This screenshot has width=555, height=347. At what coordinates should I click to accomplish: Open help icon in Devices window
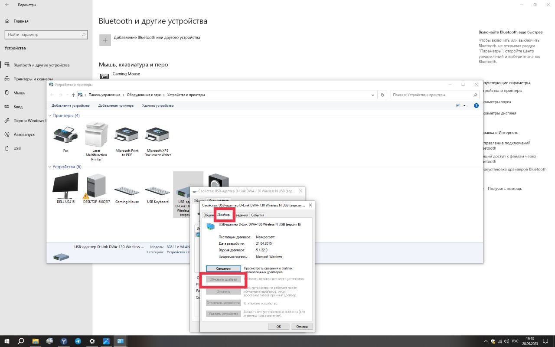coord(476,105)
